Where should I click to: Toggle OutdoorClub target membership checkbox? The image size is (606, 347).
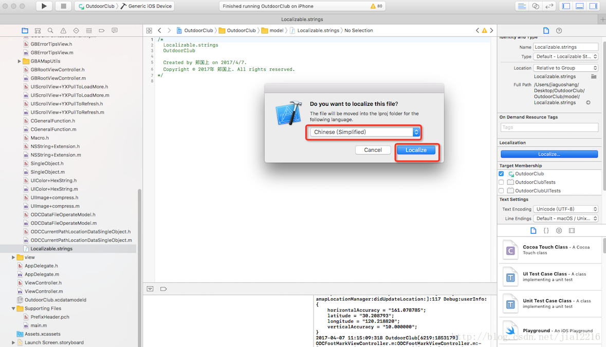[x=501, y=173]
